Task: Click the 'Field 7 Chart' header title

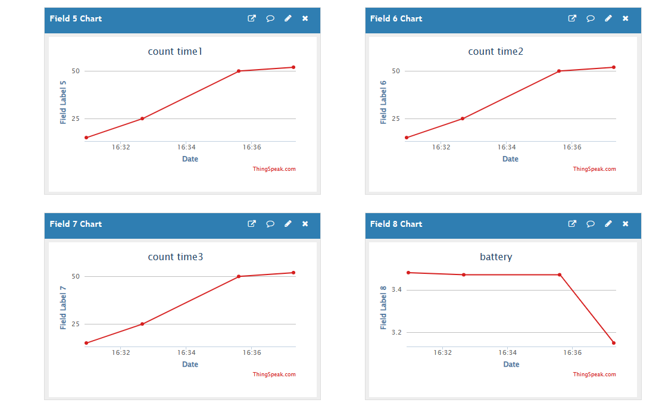Action: point(76,224)
